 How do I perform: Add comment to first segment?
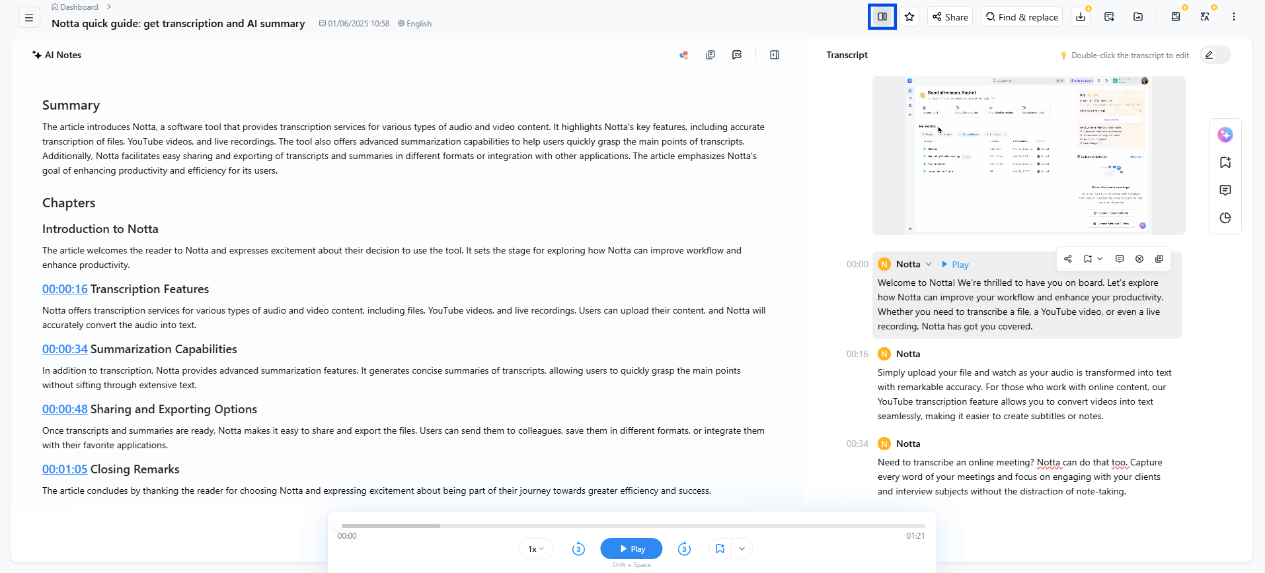[x=1120, y=259]
